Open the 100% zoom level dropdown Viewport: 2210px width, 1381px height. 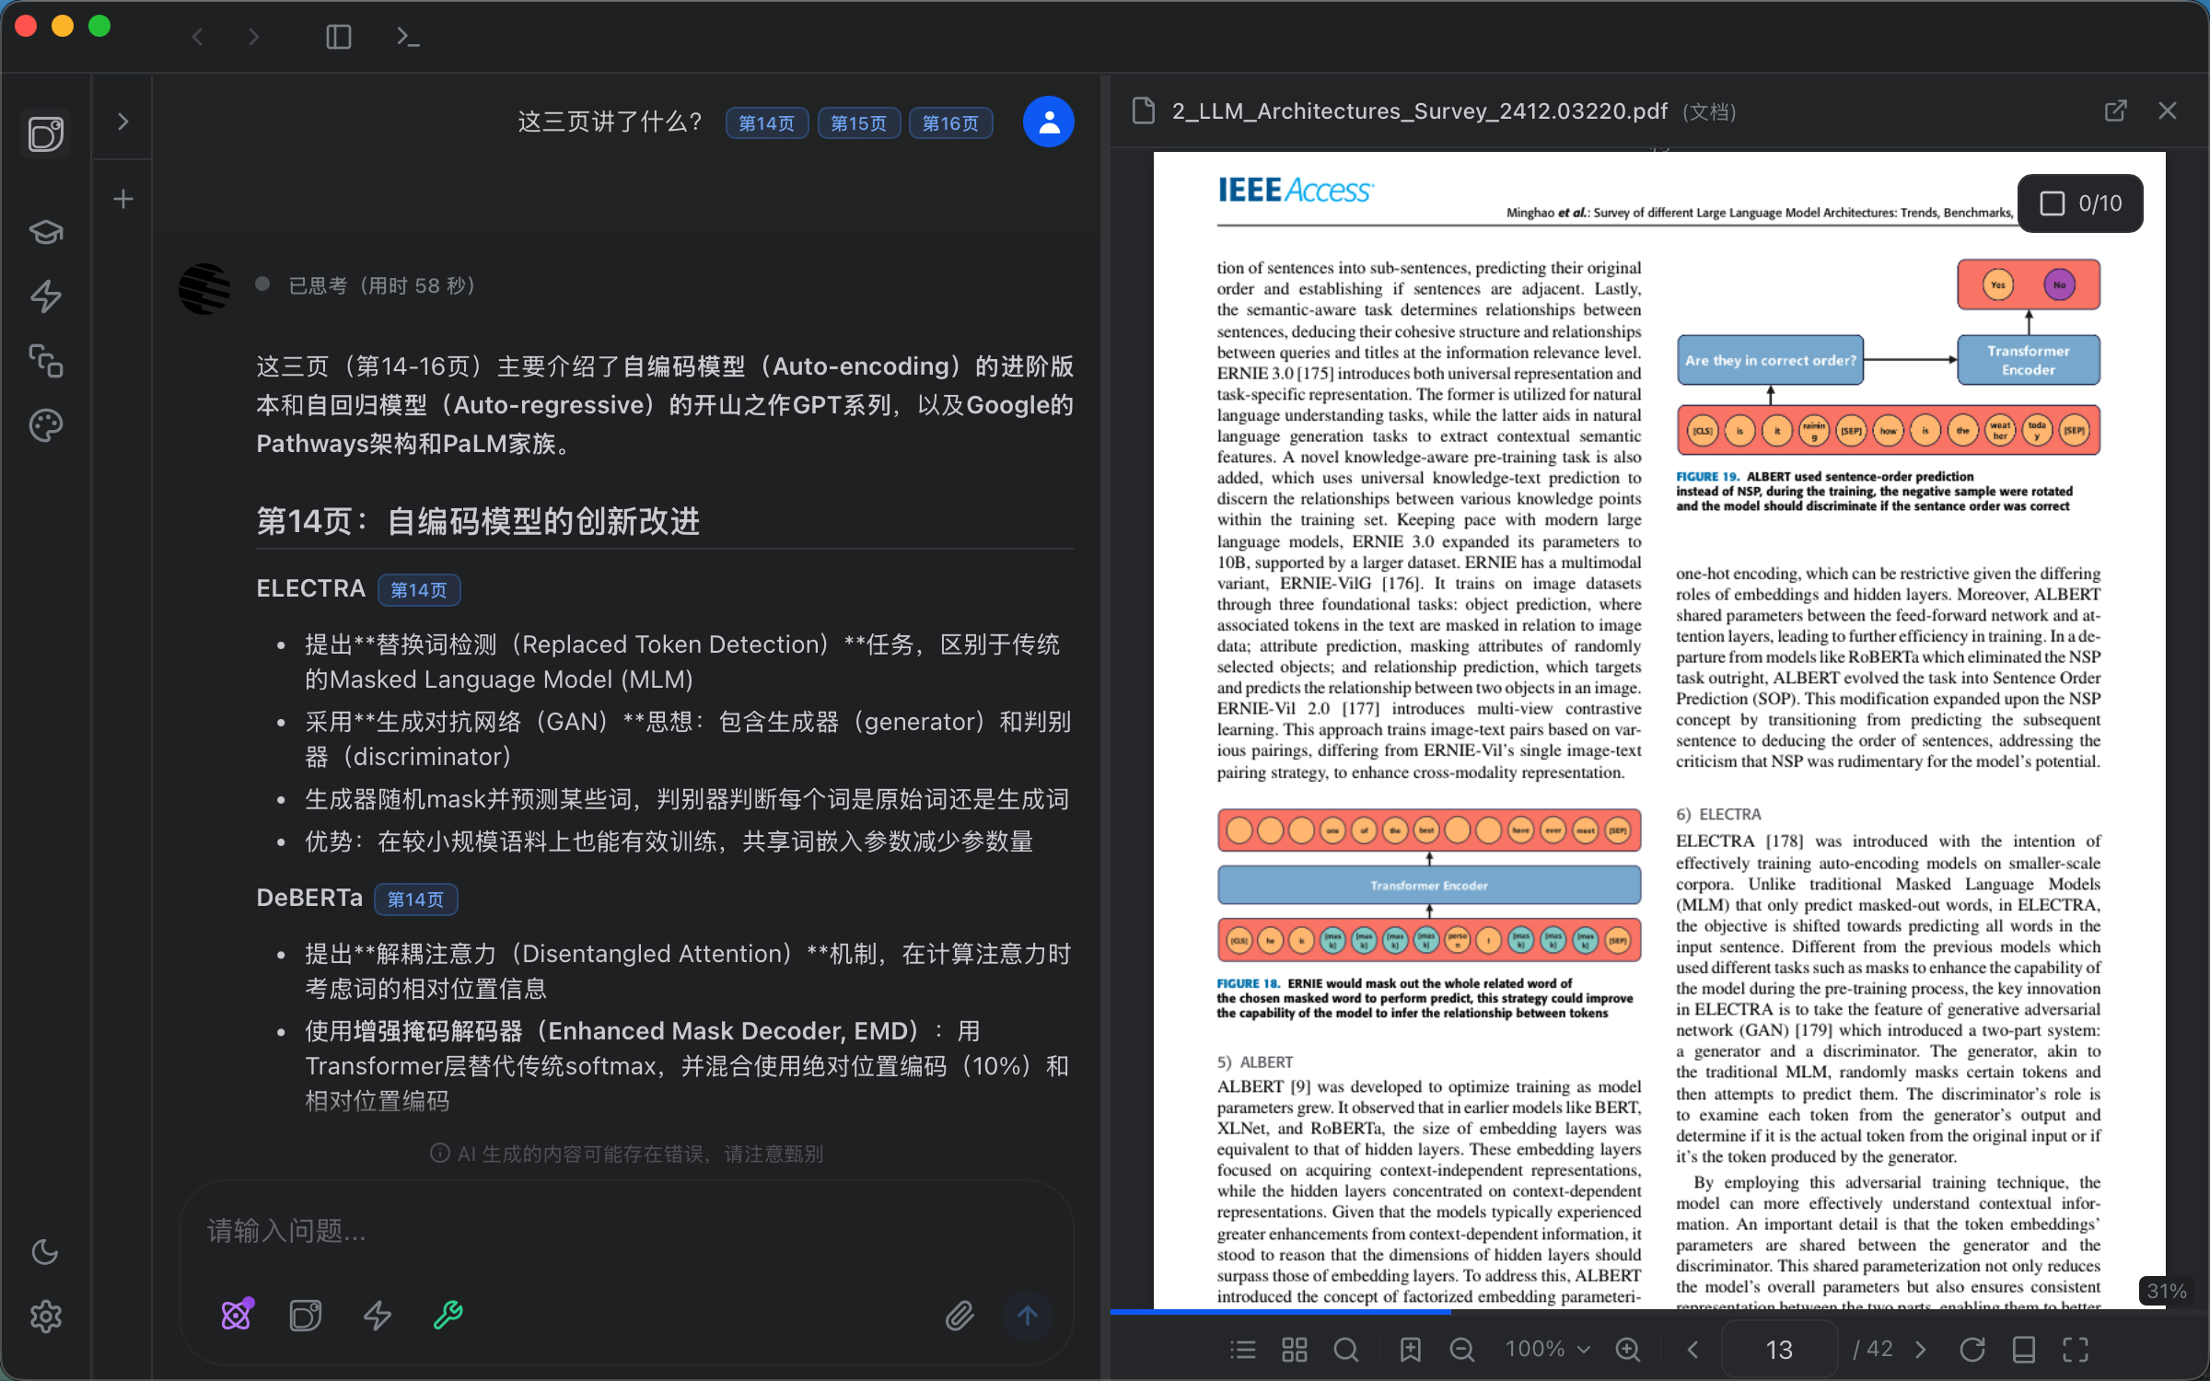click(1547, 1349)
